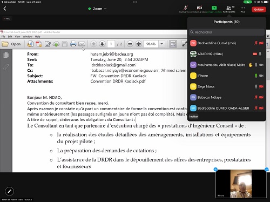
Task: Open the Plus more options menu
Action: tap(242, 9)
